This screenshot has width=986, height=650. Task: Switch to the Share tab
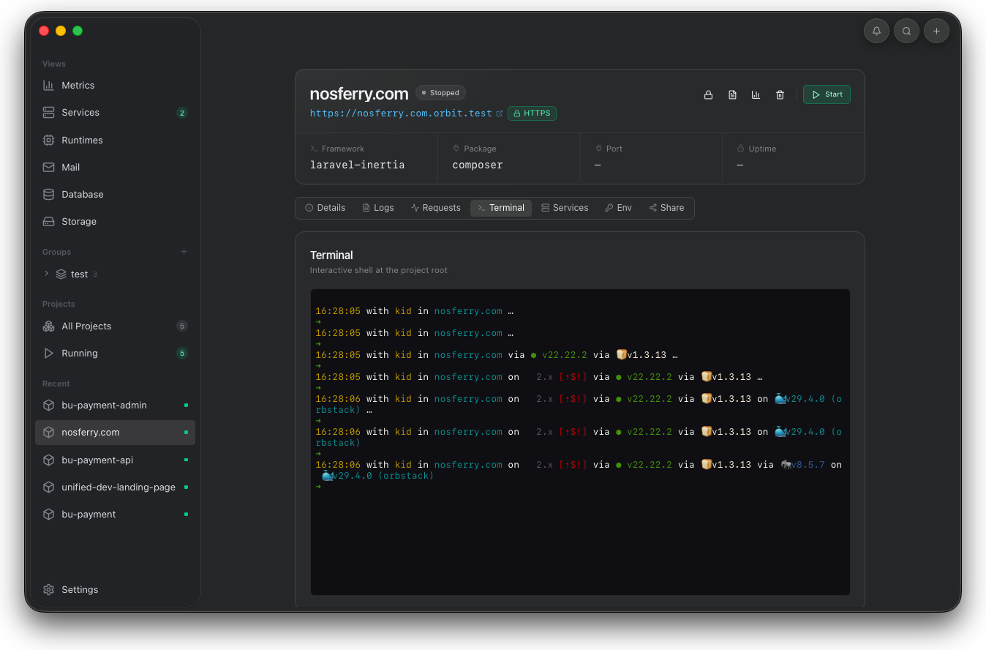click(666, 208)
